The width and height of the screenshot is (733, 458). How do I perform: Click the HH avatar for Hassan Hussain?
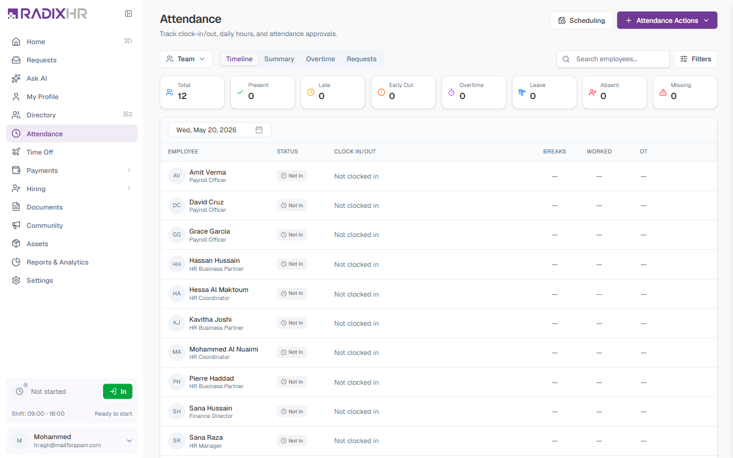(x=176, y=264)
